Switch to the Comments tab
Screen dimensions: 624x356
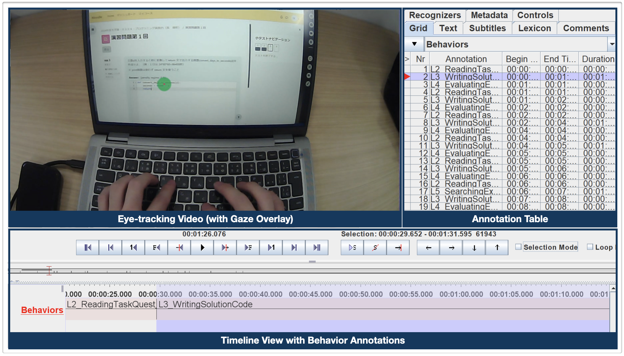(586, 28)
